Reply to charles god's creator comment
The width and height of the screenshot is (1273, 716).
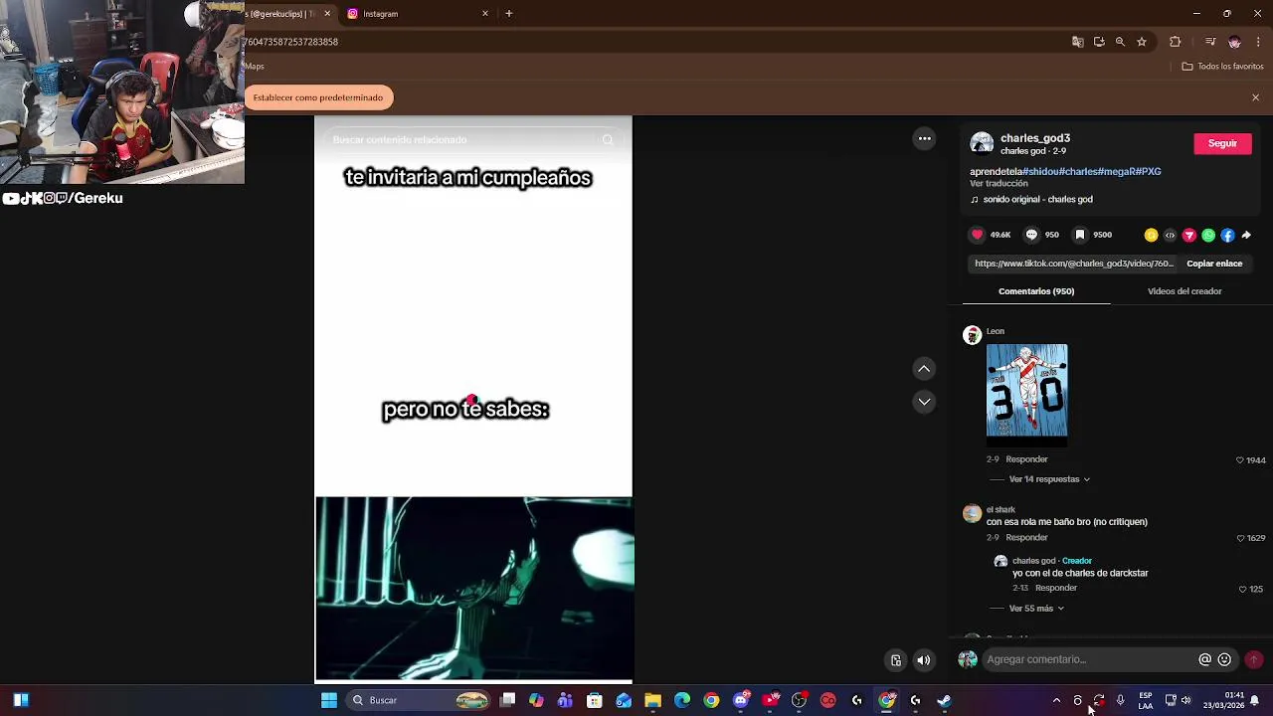point(1056,588)
